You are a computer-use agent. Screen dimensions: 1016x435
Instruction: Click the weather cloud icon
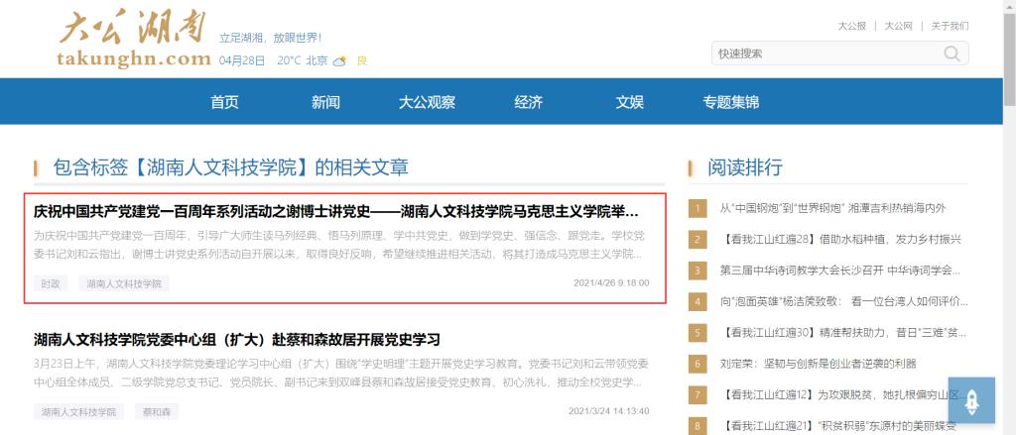(x=339, y=60)
